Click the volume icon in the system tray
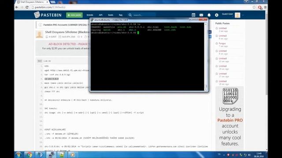The width and height of the screenshot is (282, 158). point(250,155)
